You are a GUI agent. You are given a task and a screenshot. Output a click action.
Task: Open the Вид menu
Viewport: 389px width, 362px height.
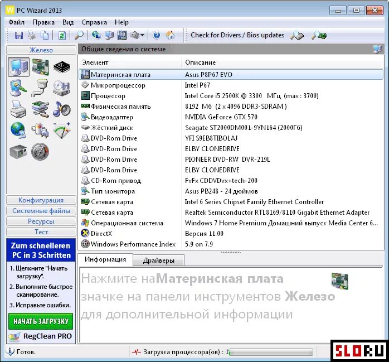click(x=68, y=22)
